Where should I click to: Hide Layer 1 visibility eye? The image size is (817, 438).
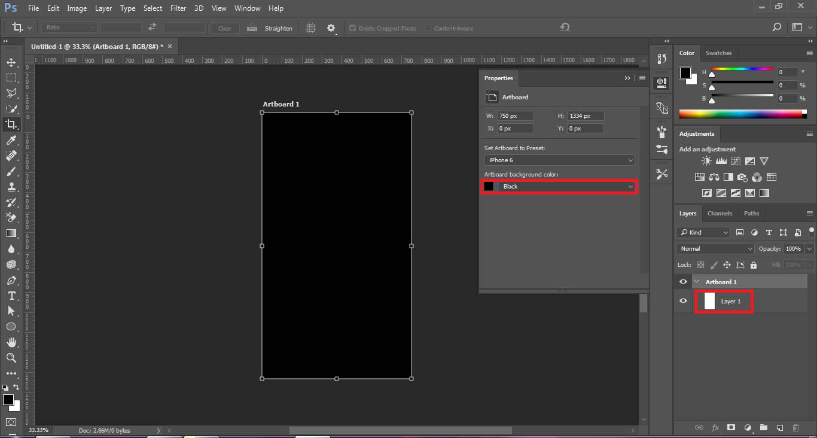coord(683,301)
